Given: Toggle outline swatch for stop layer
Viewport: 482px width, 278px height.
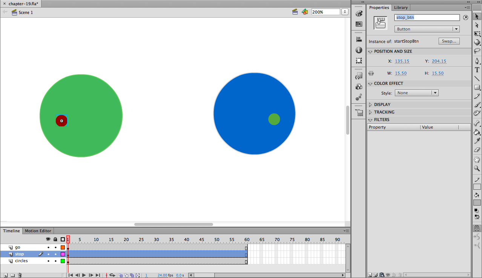Looking at the screenshot, I should click(x=63, y=254).
